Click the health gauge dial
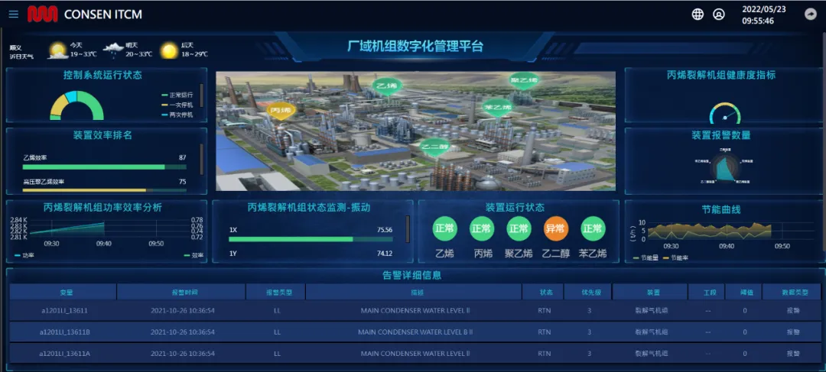This screenshot has width=826, height=372. click(x=724, y=113)
